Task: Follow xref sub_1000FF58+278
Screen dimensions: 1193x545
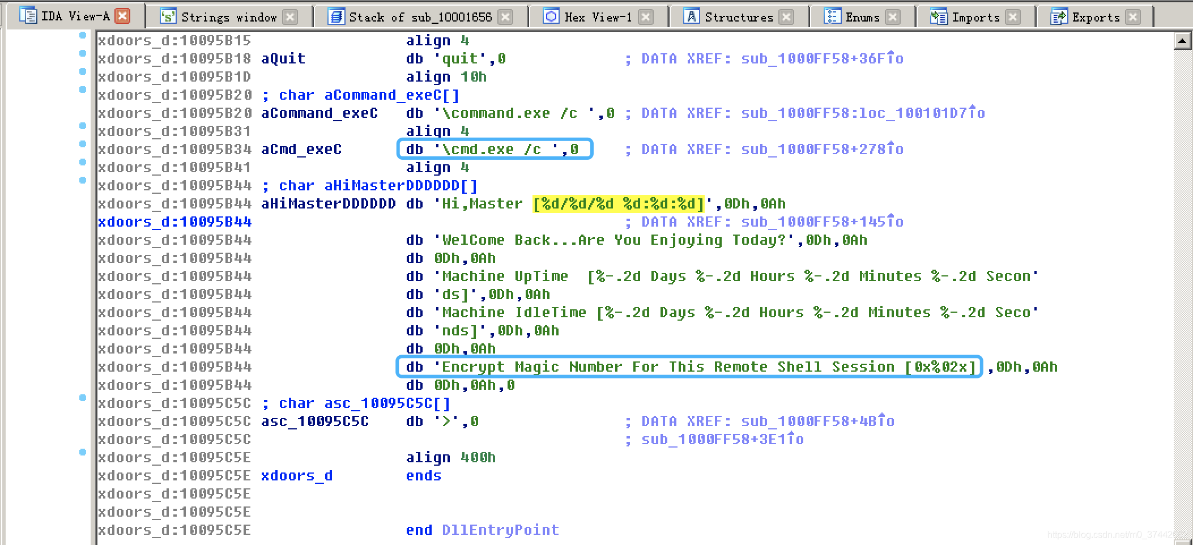Action: (822, 149)
